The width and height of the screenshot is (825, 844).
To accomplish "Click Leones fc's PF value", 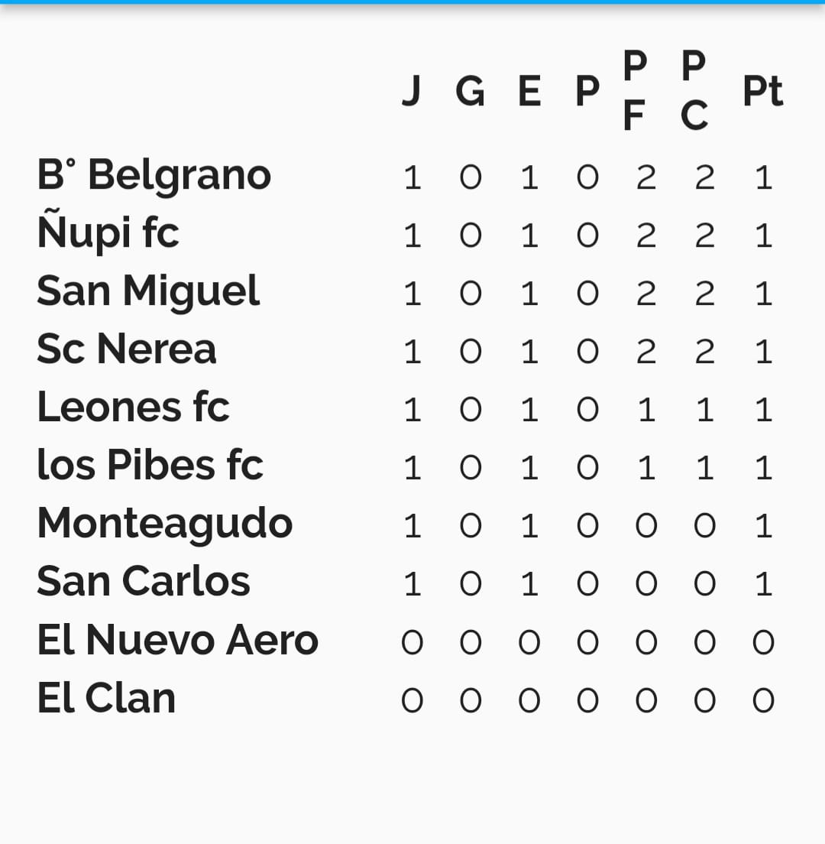I will (x=646, y=411).
